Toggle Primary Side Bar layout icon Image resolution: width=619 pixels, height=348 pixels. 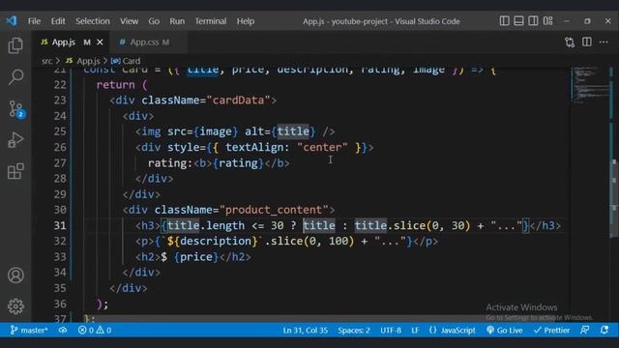pos(504,20)
